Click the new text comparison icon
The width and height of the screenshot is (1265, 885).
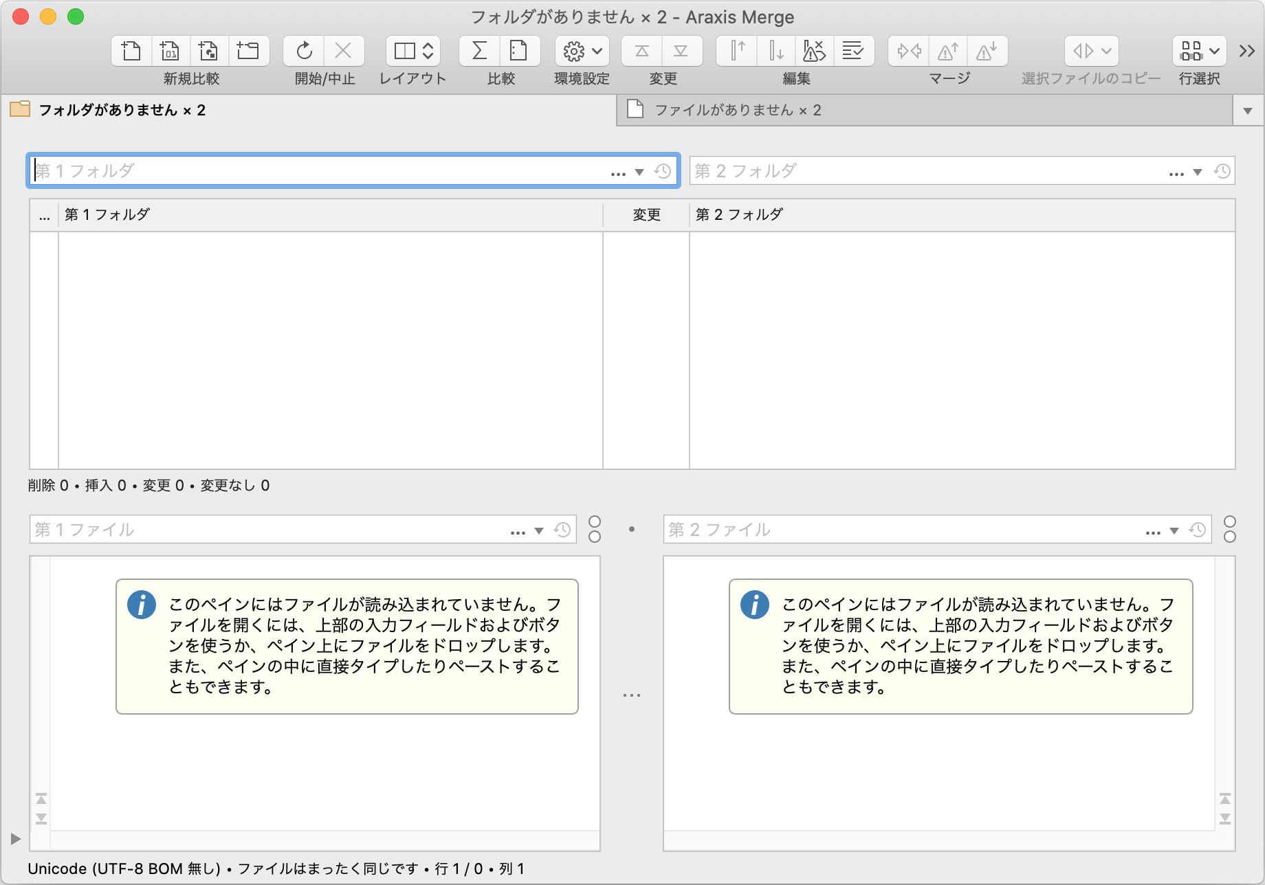tap(131, 51)
